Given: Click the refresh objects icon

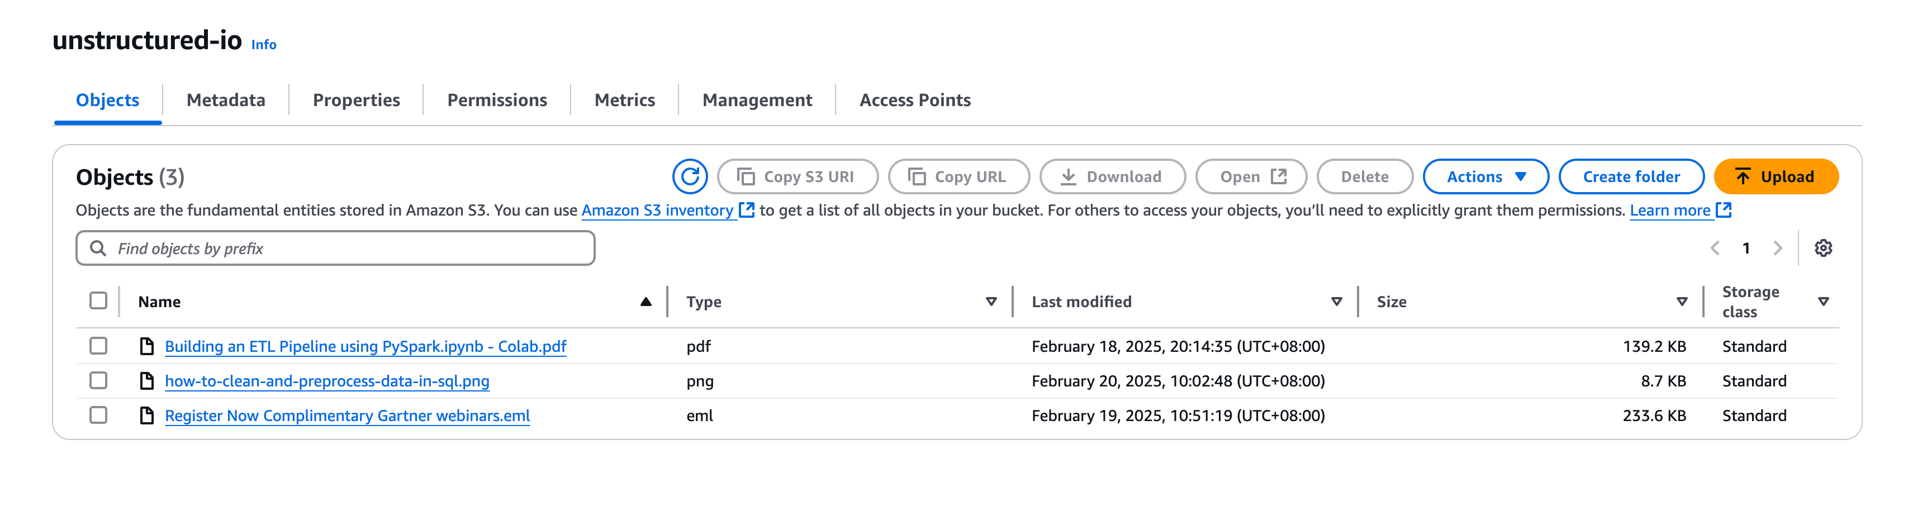Looking at the screenshot, I should coord(689,176).
